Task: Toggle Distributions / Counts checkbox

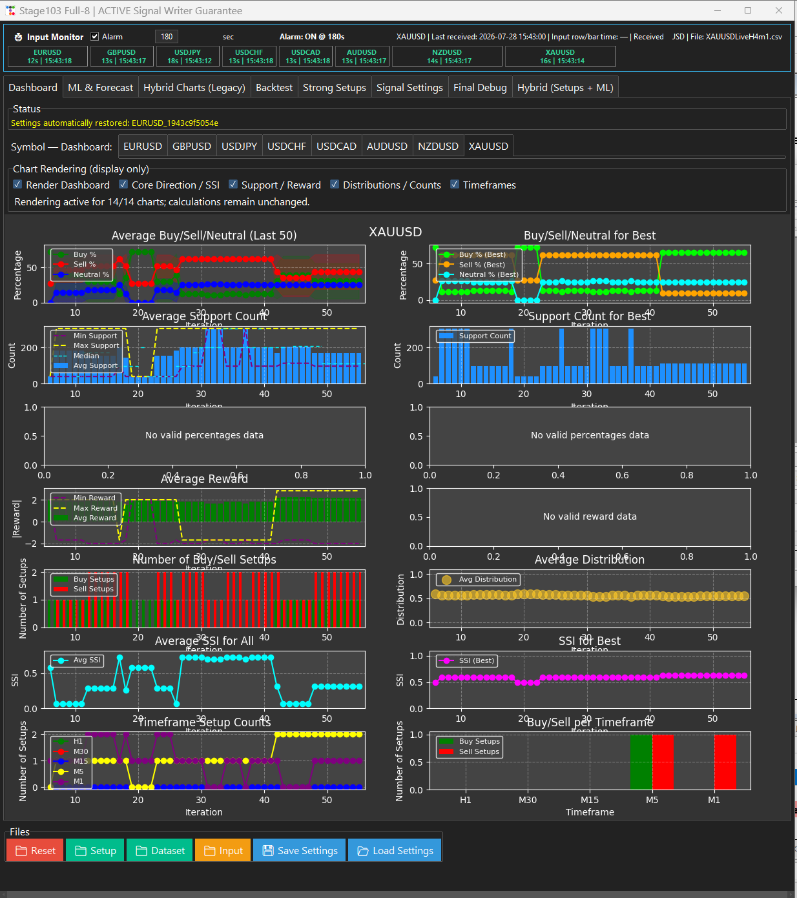Action: (x=335, y=184)
